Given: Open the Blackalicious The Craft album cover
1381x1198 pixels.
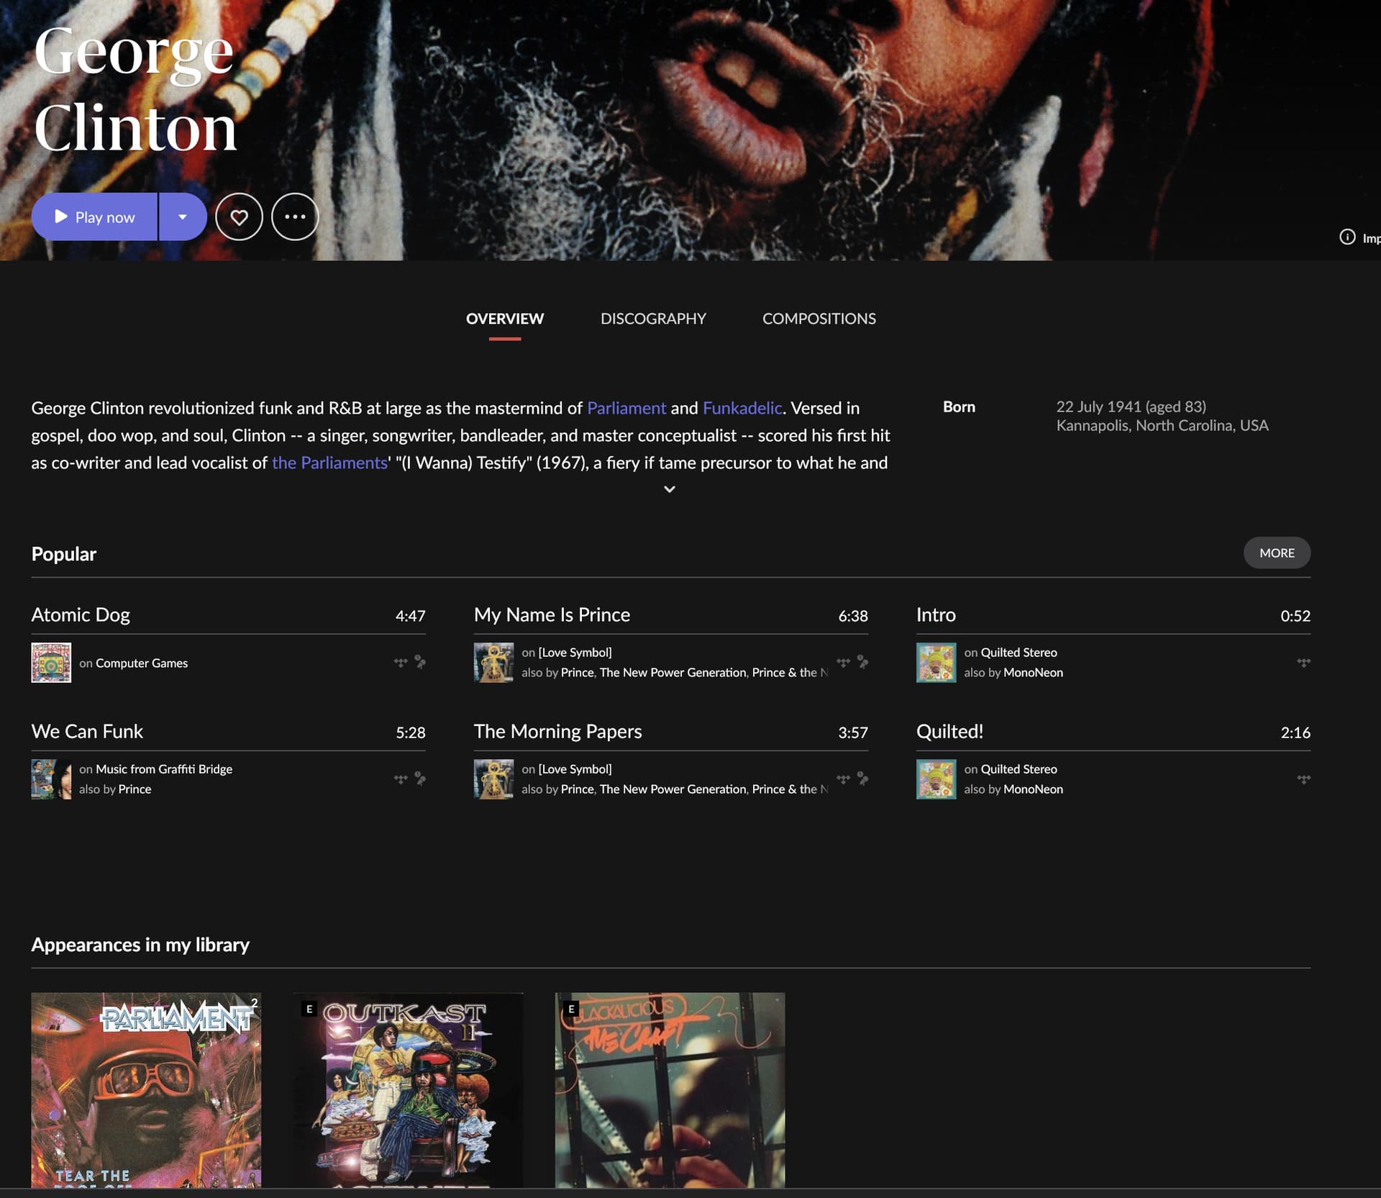Looking at the screenshot, I should click(670, 1090).
